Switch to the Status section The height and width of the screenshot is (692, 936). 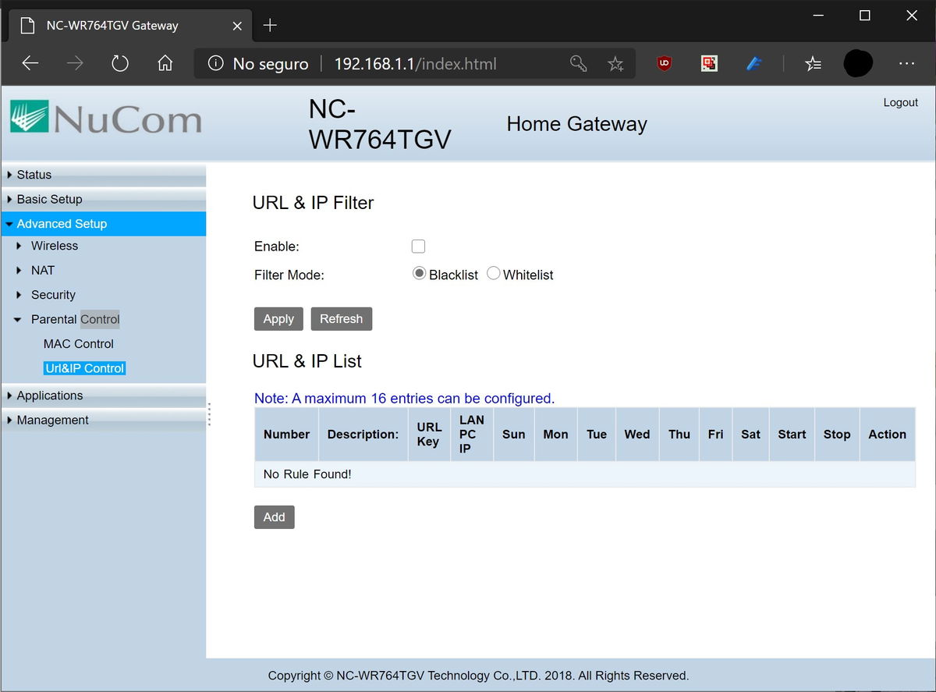click(x=35, y=174)
